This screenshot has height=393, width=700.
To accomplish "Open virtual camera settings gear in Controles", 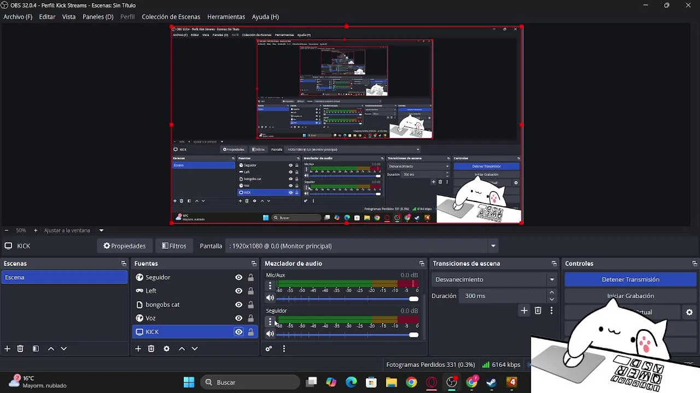I will pyautogui.click(x=689, y=312).
